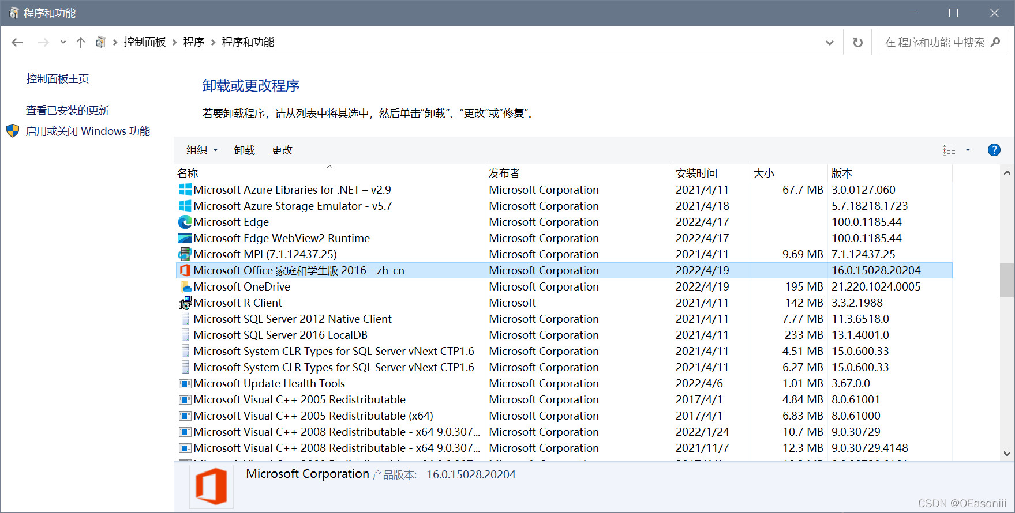Click version 21.220.1024.0005 of OneDrive
Image resolution: width=1015 pixels, height=513 pixels.
[x=876, y=286]
